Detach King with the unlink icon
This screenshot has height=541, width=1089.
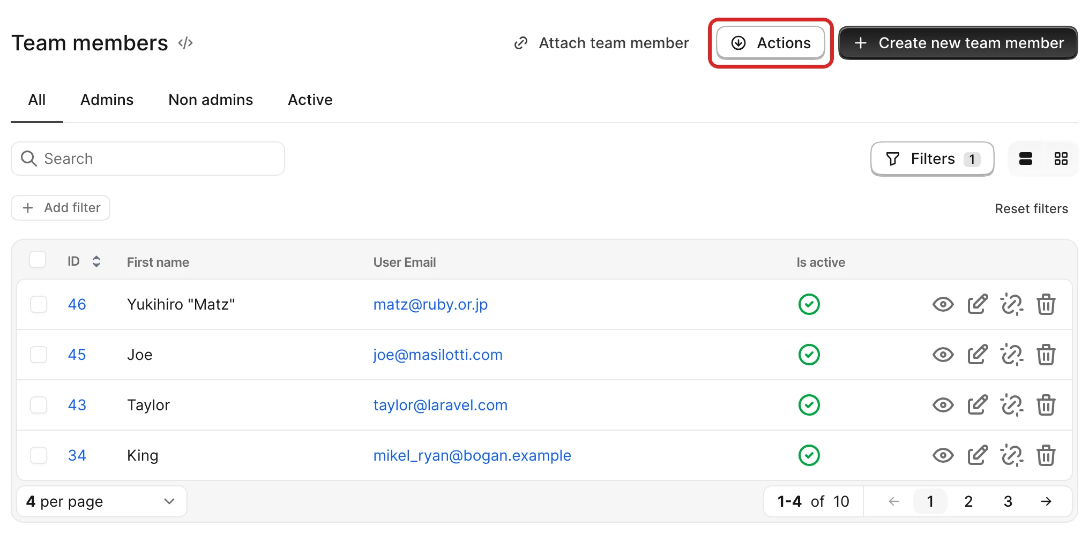1012,455
